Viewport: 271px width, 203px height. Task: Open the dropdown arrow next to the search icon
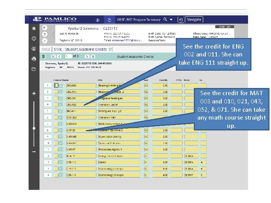click(171, 20)
